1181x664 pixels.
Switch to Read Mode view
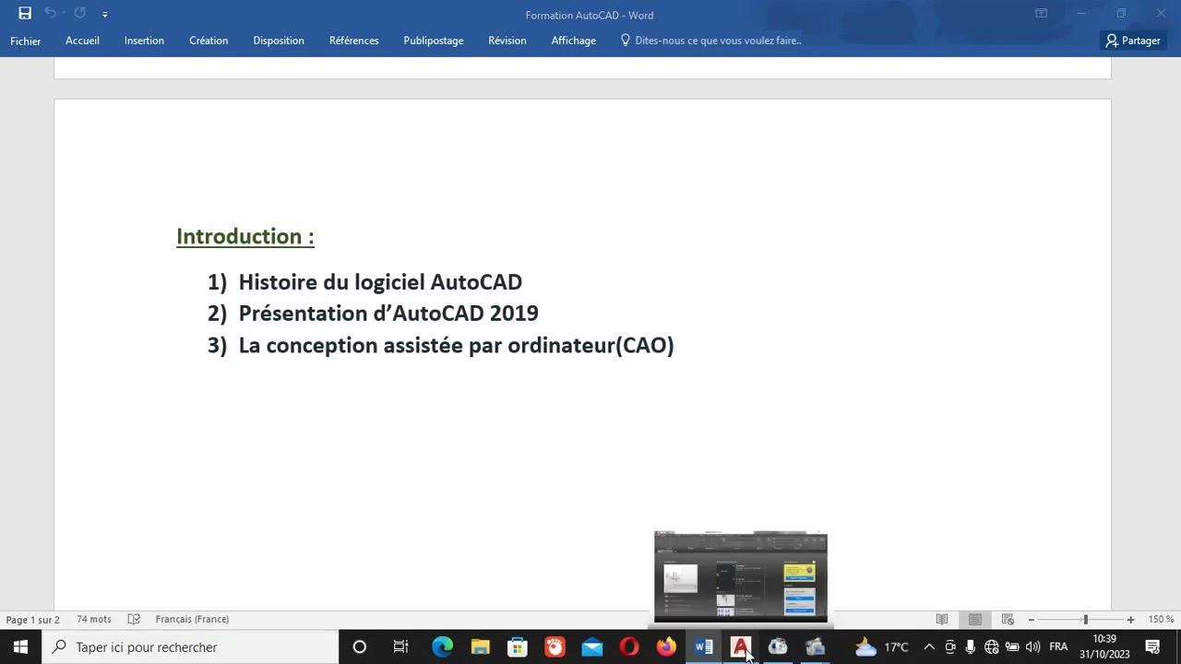(942, 620)
